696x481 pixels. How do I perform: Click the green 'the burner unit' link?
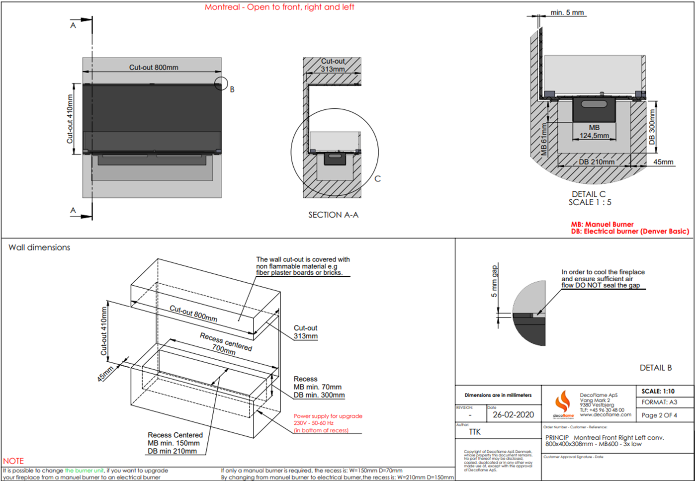tap(84, 470)
